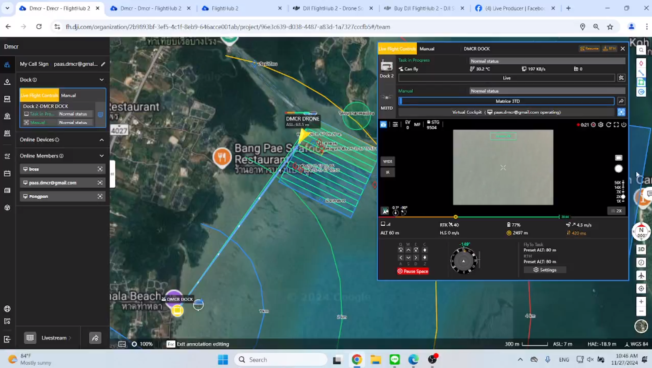Select Manual tab in the Dock card
The width and height of the screenshot is (652, 368).
[x=68, y=95]
